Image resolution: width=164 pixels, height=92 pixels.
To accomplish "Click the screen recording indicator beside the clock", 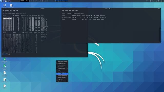I will [151, 1].
